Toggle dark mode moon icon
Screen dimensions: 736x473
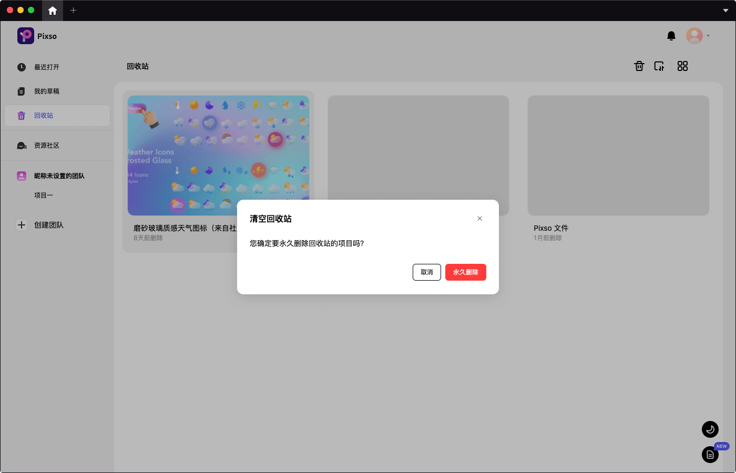[x=710, y=429]
